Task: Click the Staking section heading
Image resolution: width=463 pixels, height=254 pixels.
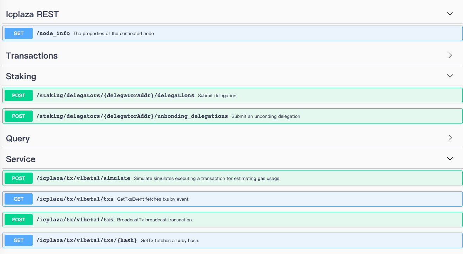Action: click(x=21, y=76)
